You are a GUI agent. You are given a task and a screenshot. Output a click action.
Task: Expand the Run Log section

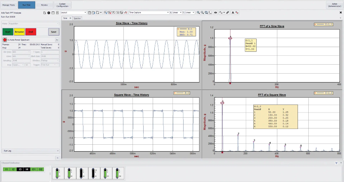pos(57,151)
